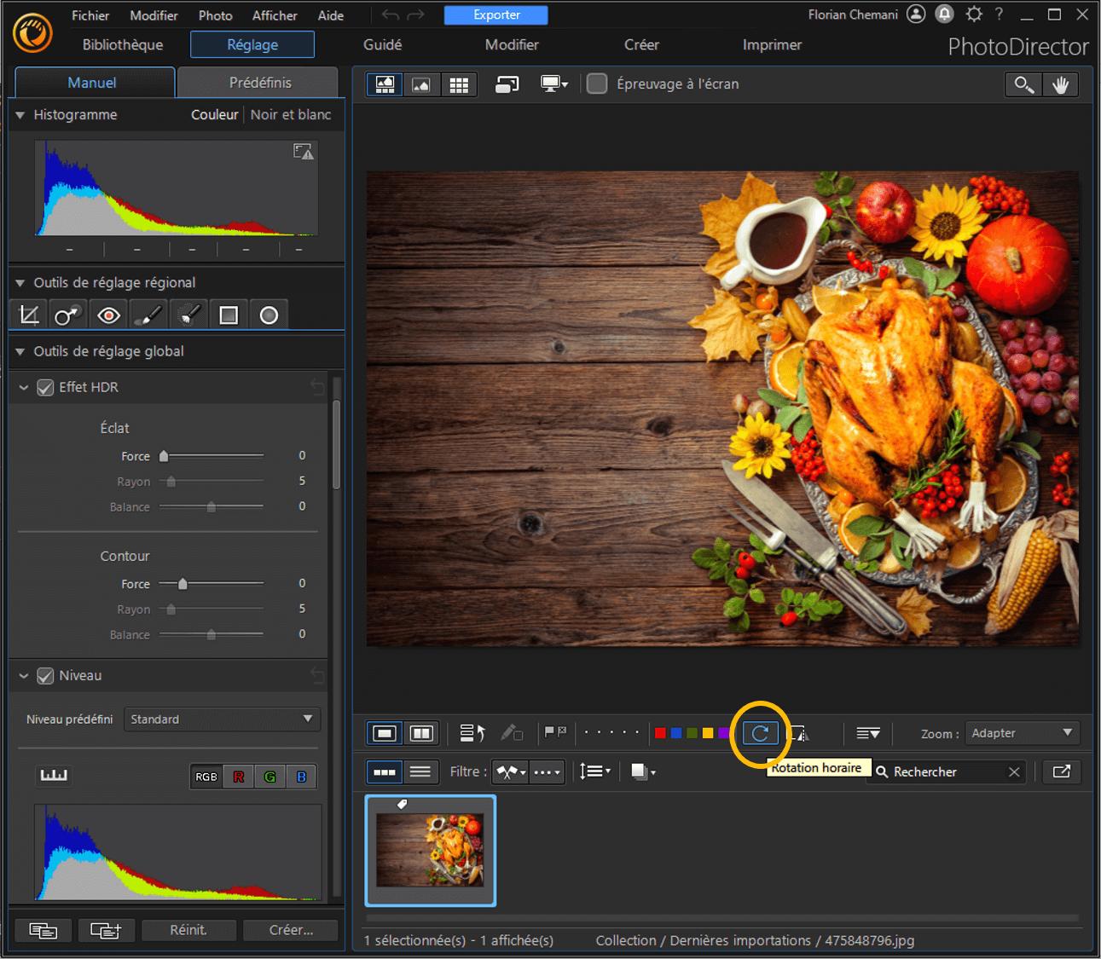Click the zoom magnifier tool
This screenshot has width=1101, height=959.
[x=1023, y=84]
